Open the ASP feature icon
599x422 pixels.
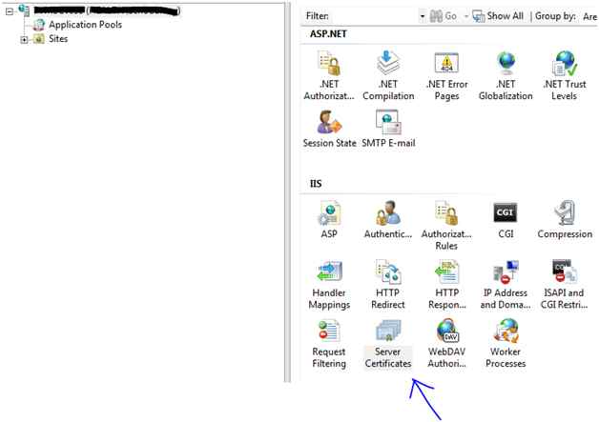click(x=329, y=219)
